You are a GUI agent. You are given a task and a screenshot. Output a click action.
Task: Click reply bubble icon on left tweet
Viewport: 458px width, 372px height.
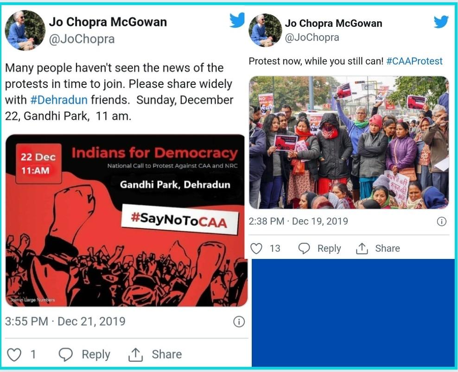pos(66,354)
